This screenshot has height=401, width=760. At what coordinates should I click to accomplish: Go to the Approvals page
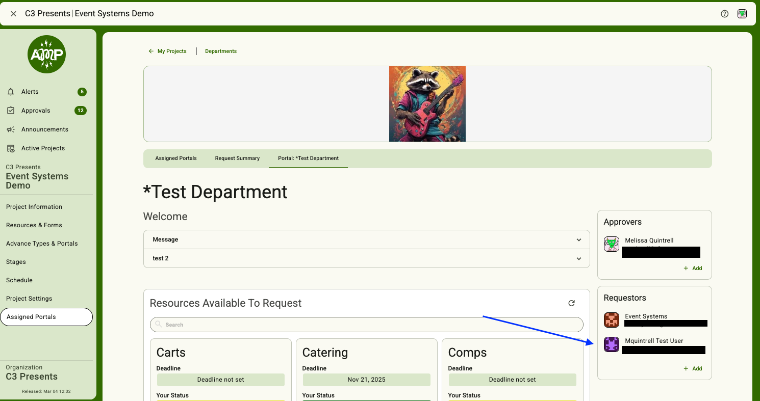point(36,111)
